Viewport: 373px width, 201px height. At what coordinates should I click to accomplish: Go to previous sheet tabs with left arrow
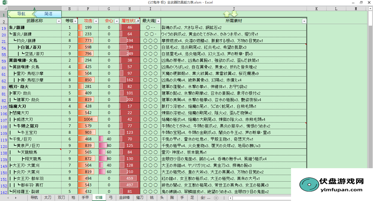coord(8,198)
